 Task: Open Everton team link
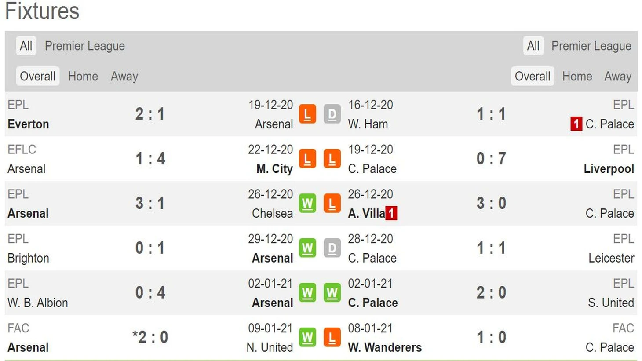click(28, 124)
